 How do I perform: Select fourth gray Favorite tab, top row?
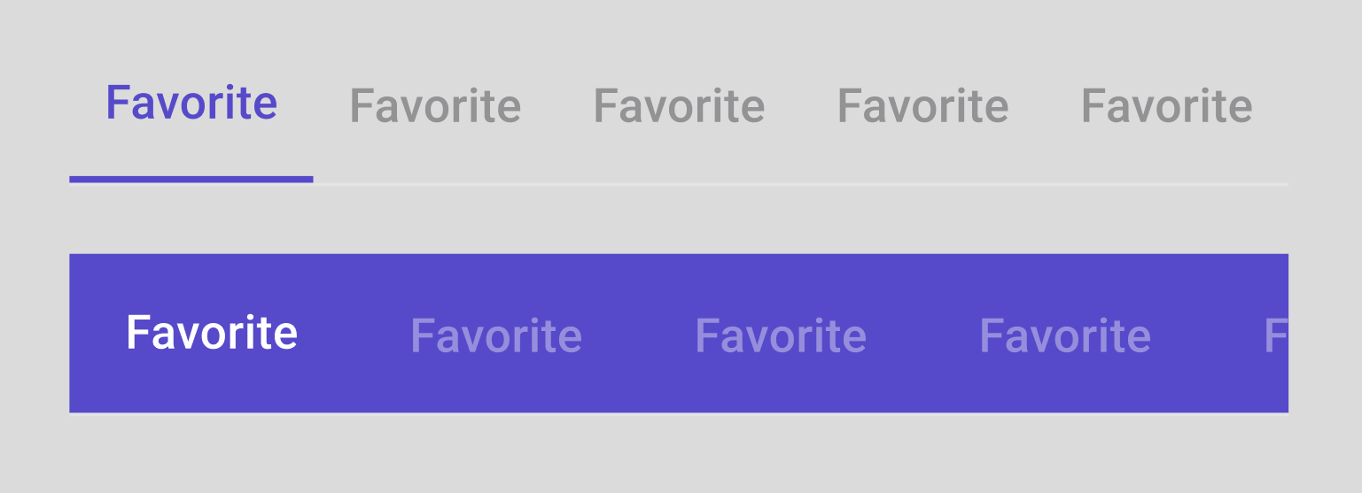(x=922, y=107)
